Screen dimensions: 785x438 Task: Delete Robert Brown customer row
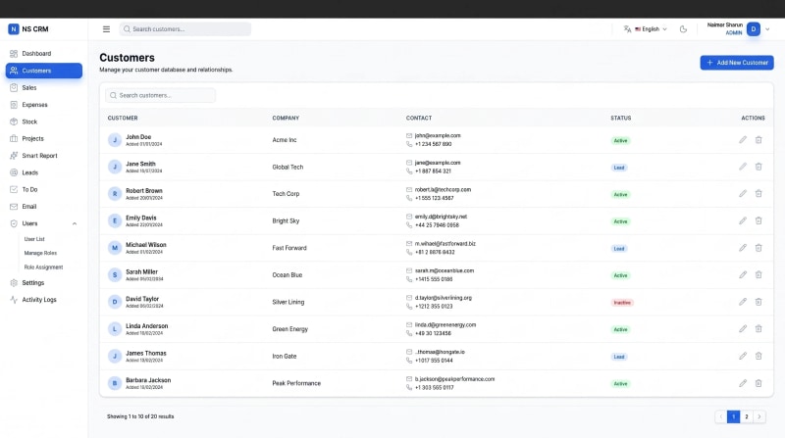(759, 194)
